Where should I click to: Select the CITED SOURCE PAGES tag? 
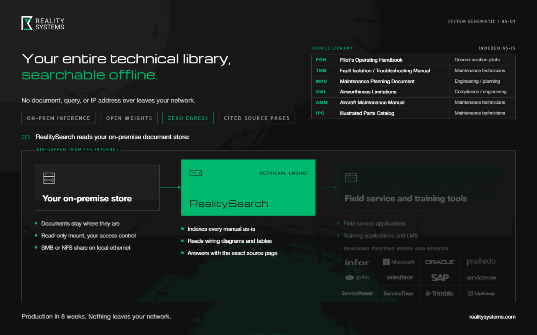tap(257, 118)
